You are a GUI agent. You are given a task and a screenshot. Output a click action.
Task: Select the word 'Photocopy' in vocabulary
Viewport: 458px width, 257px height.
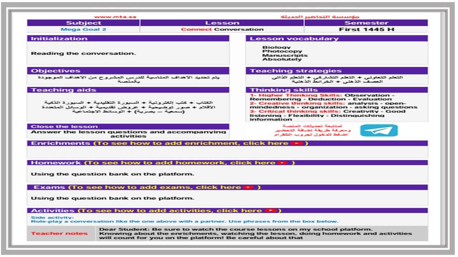pos(282,51)
